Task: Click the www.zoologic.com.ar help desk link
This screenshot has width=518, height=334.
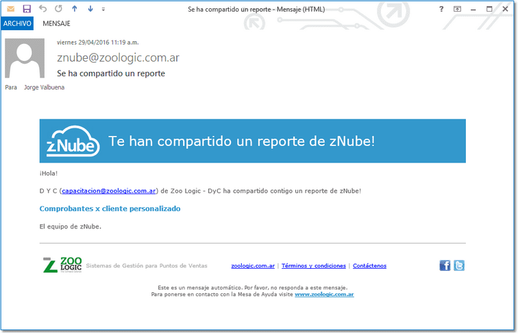Action: (x=324, y=294)
